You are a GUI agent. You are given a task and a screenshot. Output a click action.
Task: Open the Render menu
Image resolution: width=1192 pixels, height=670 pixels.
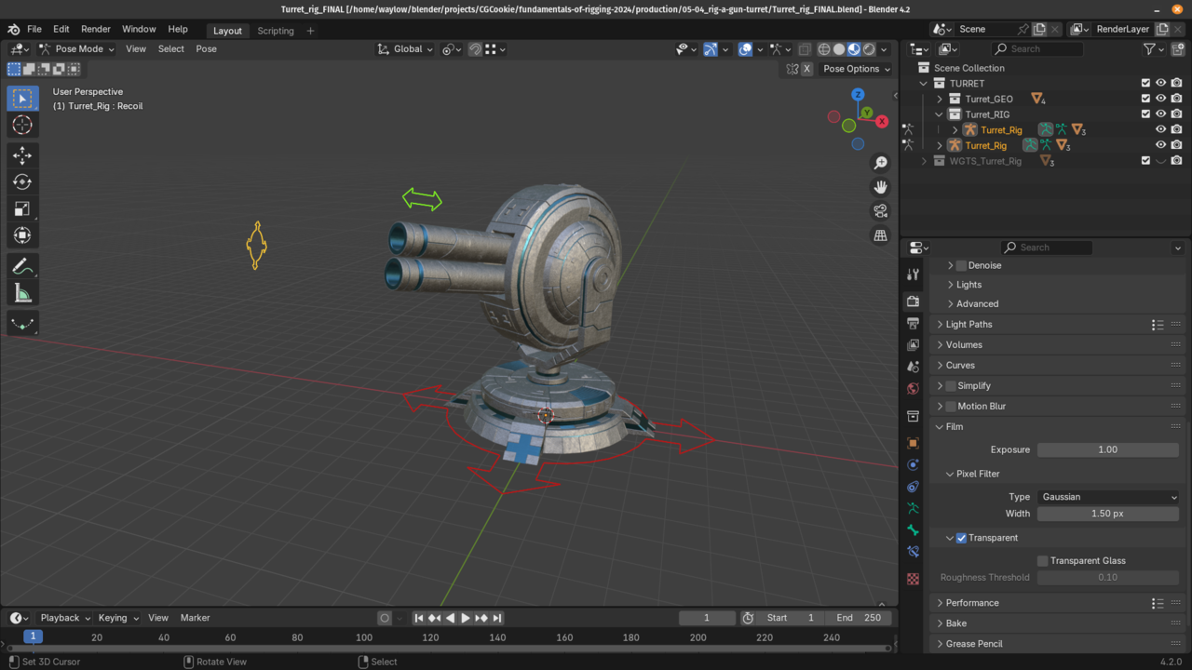(96, 30)
